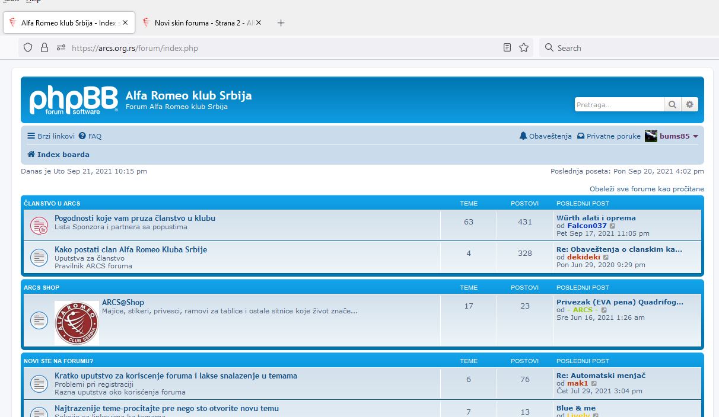Open advanced search gear icon
719x417 pixels.
[689, 104]
